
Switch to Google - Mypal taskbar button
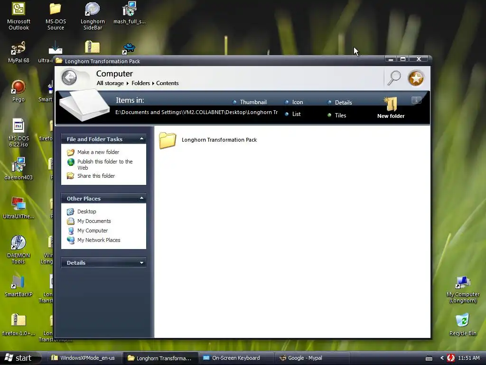(312, 358)
